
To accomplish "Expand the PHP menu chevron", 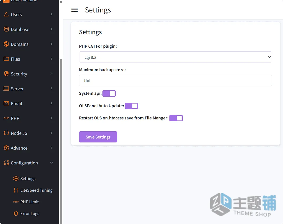I will (x=51, y=118).
